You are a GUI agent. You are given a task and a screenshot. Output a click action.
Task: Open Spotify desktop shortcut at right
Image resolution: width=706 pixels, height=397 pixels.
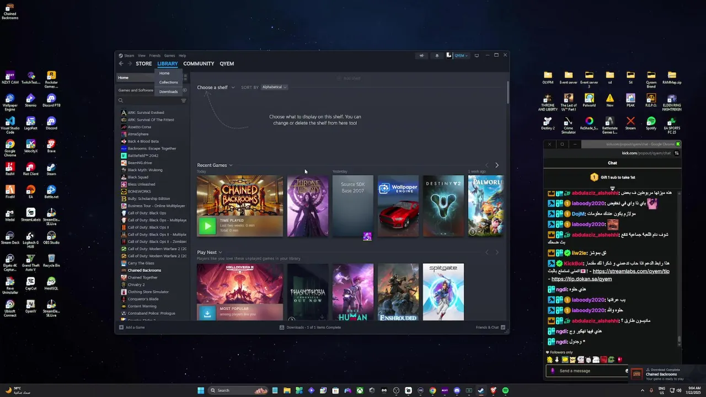(x=651, y=124)
